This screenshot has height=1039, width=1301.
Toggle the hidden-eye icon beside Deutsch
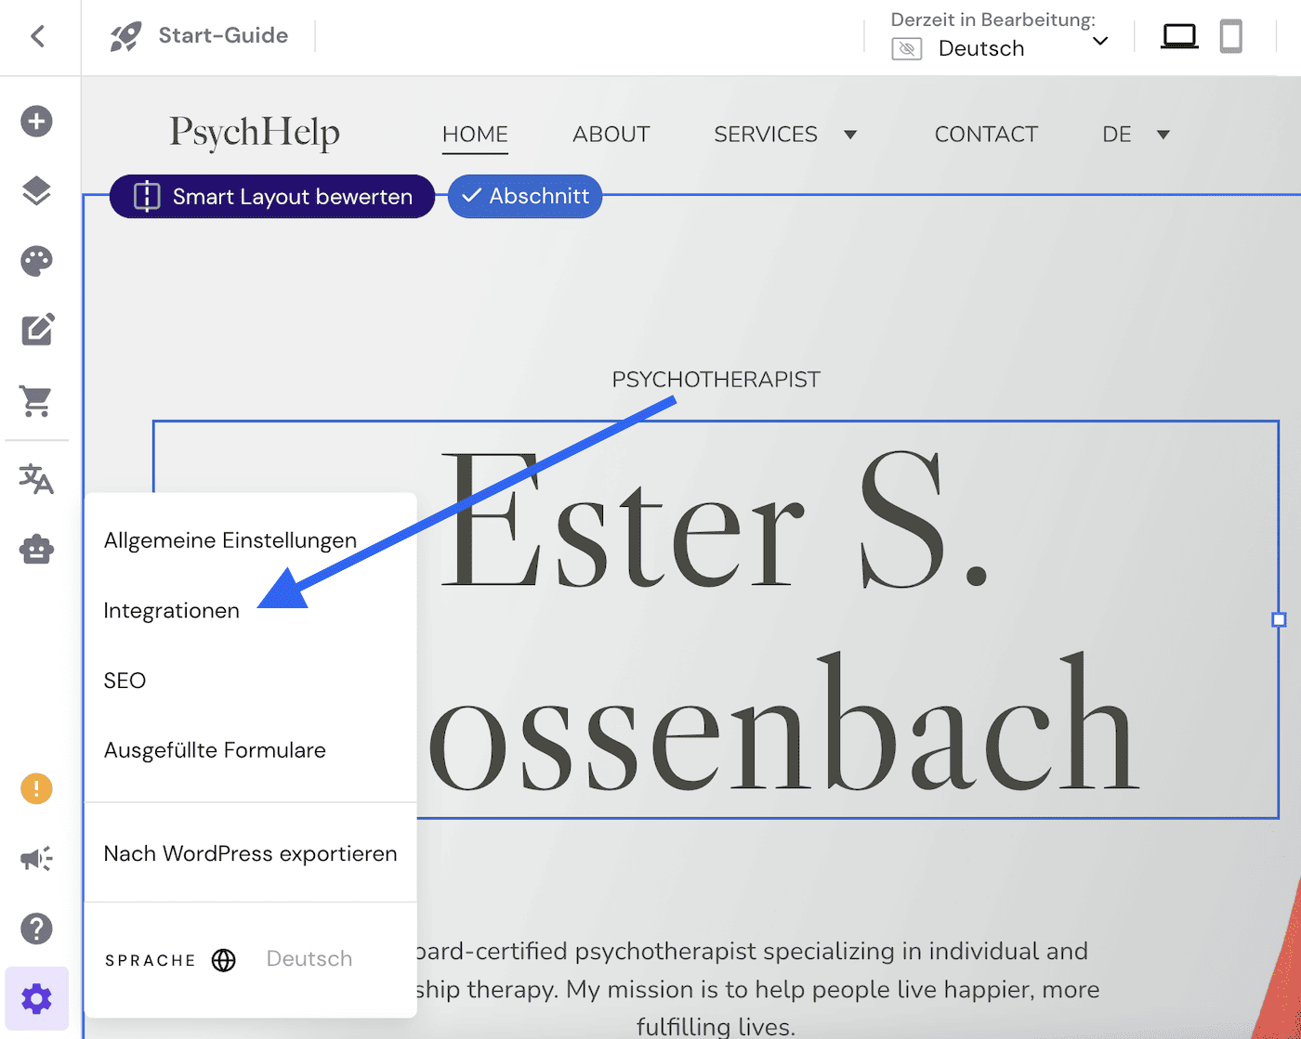point(907,49)
